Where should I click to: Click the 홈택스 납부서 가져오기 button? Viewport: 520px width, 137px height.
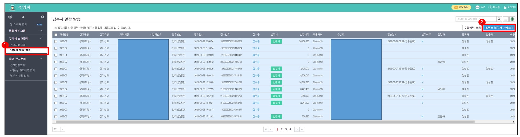(x=499, y=28)
